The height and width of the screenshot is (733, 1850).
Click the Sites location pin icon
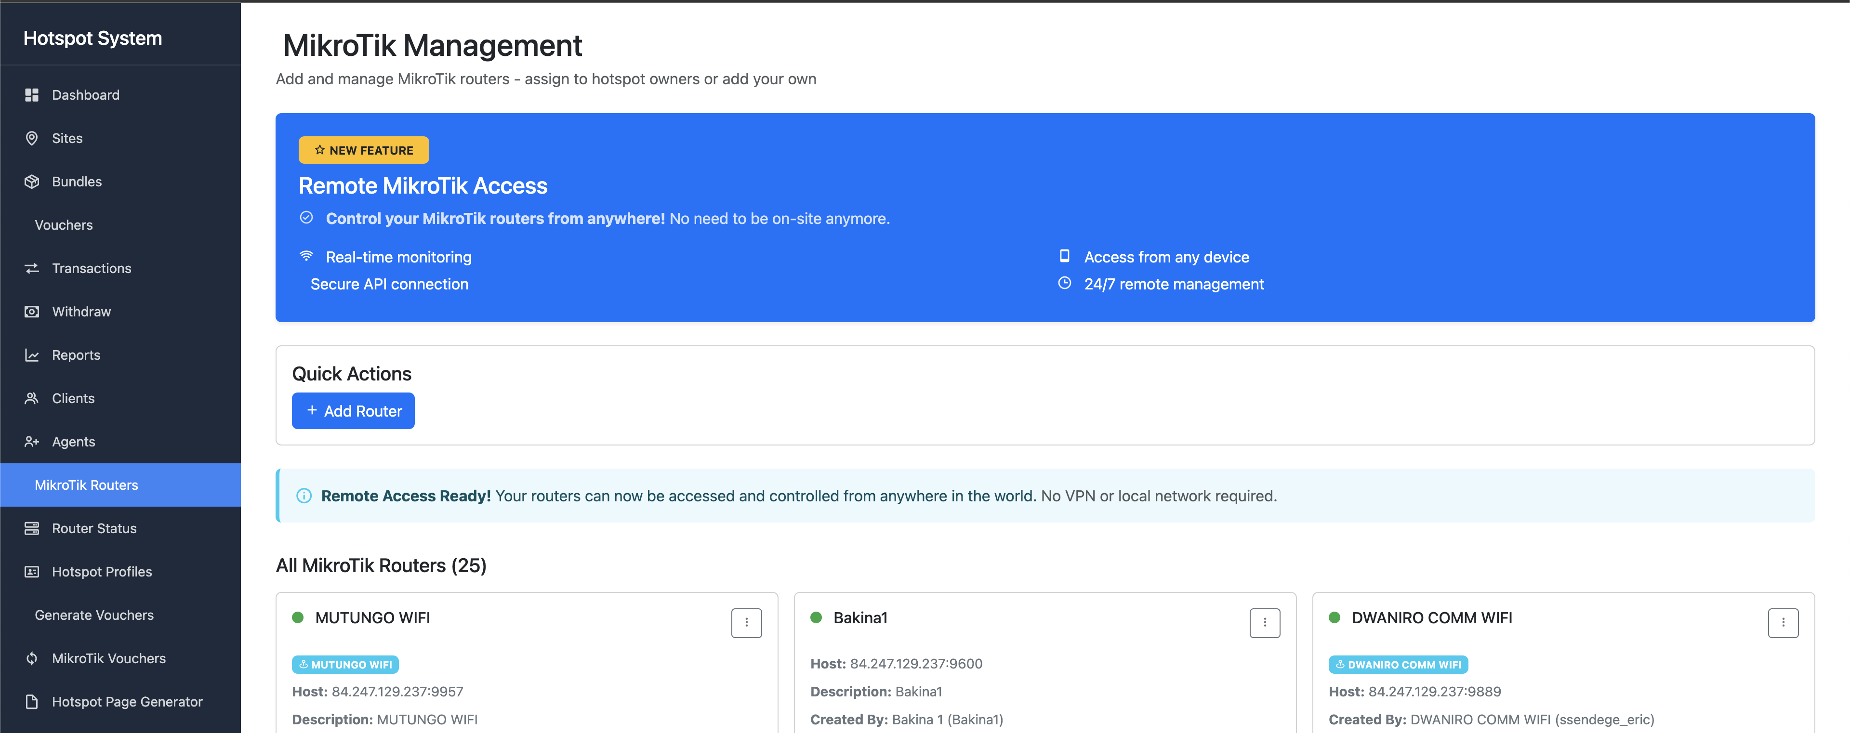[32, 138]
